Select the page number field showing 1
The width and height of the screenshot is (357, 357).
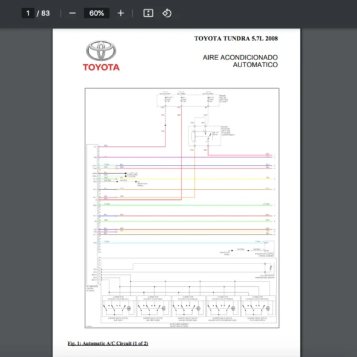[x=28, y=13]
